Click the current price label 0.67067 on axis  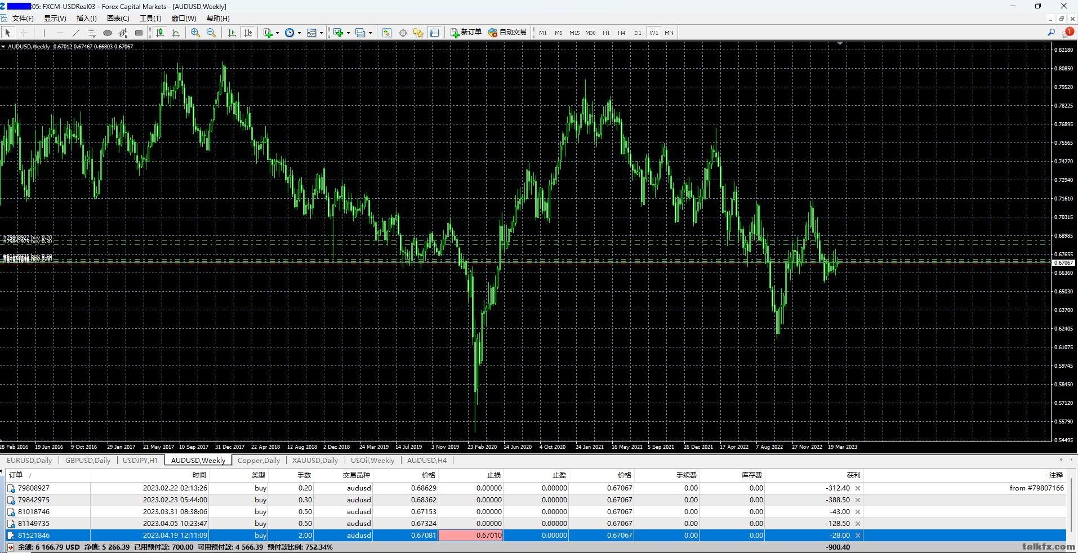click(1063, 263)
